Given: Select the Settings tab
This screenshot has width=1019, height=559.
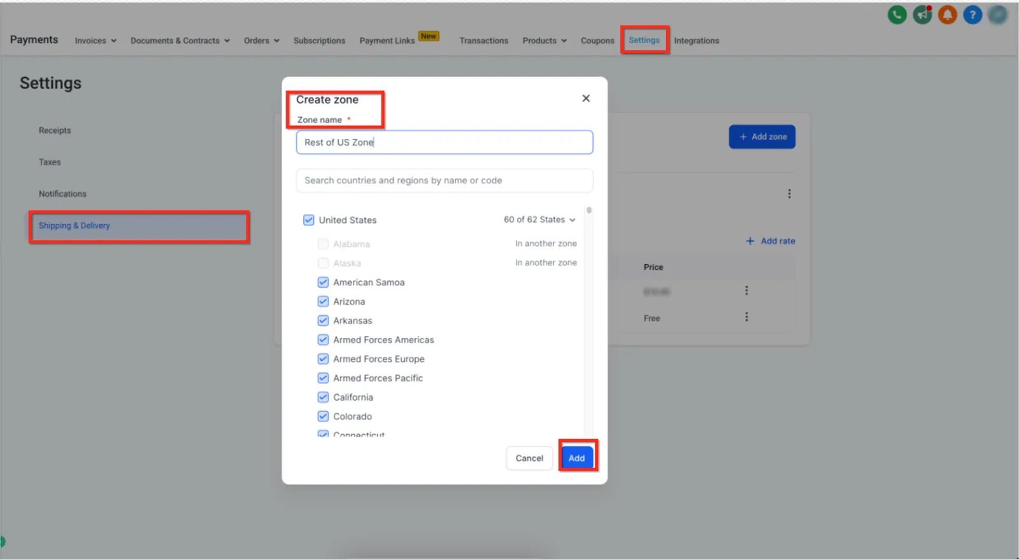Looking at the screenshot, I should click(644, 40).
